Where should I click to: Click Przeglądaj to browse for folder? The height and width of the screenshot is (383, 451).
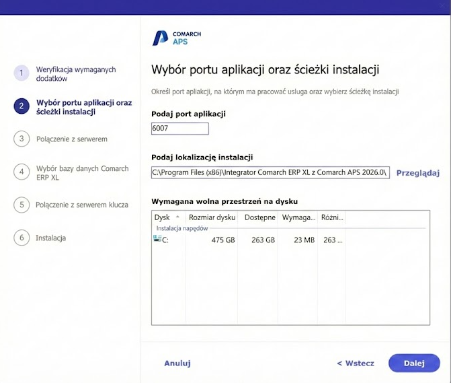tap(418, 173)
